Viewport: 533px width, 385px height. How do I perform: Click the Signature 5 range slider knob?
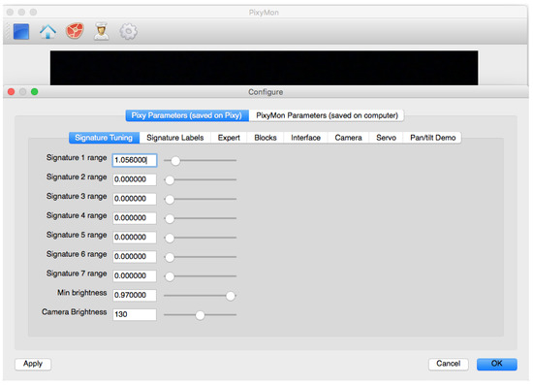pos(170,238)
